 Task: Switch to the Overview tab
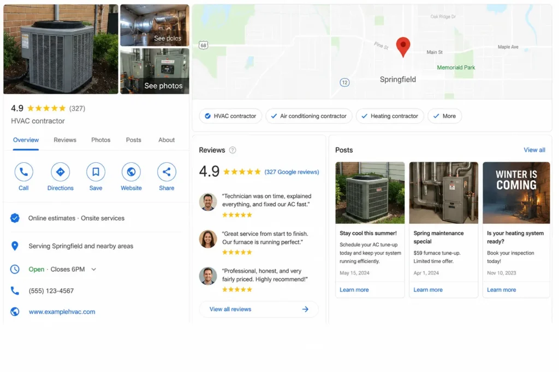pos(26,140)
